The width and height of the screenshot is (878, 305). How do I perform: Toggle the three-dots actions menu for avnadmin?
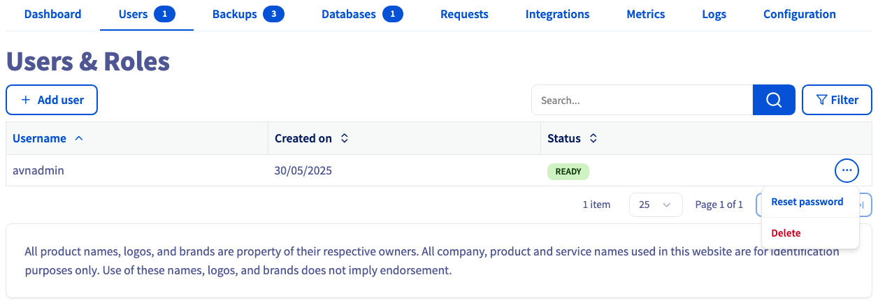click(847, 170)
